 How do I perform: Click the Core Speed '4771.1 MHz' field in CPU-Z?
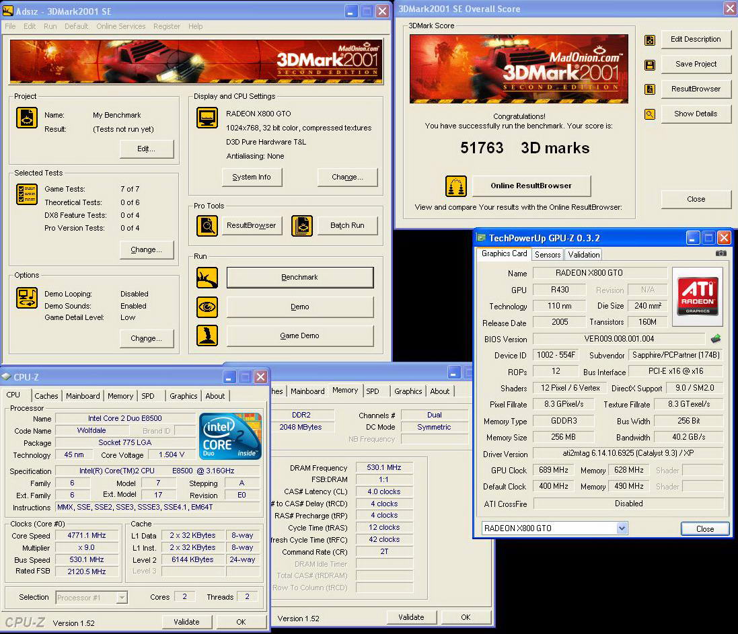pos(87,535)
